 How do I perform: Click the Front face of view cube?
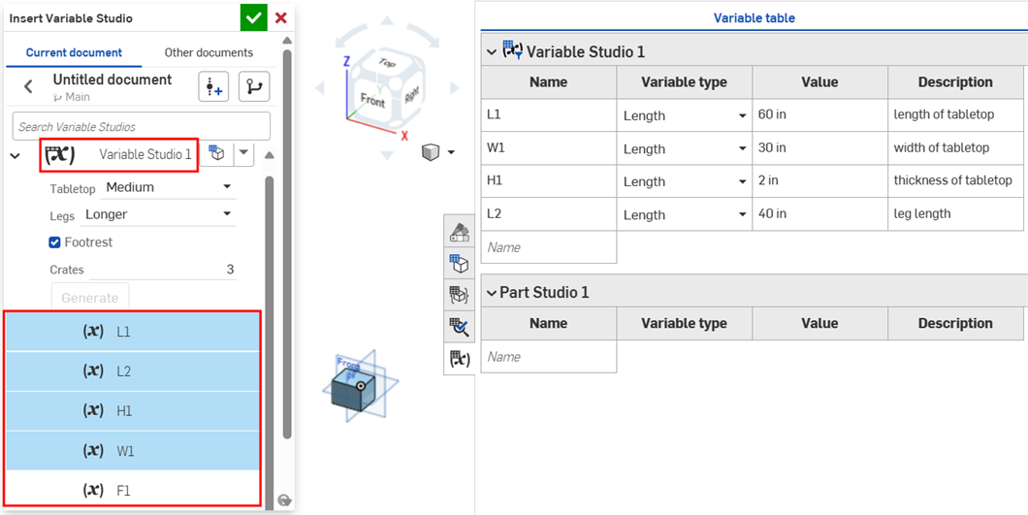(x=372, y=100)
